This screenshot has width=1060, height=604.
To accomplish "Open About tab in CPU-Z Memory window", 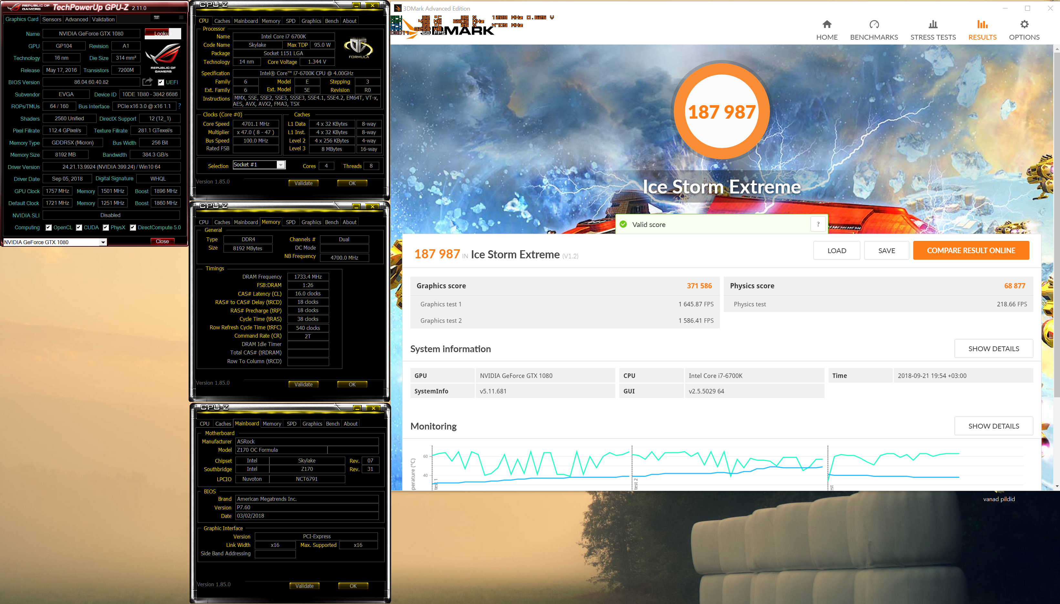I will 349,223.
